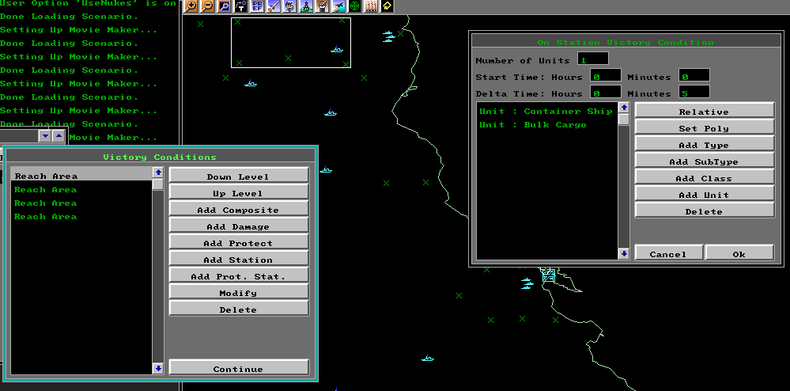
Task: Click the Add Prot. Stat. button
Action: coord(238,275)
